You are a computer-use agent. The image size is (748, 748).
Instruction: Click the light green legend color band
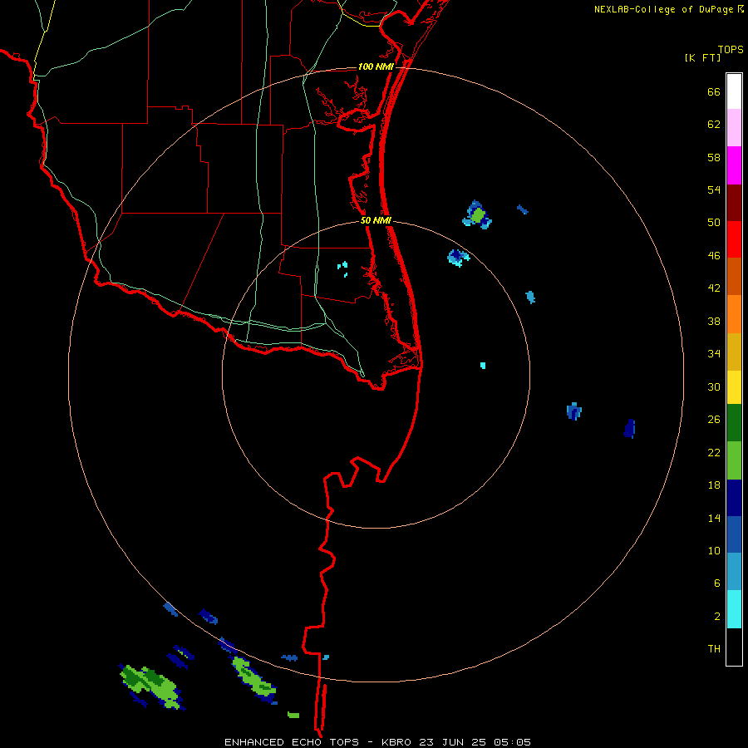point(734,460)
